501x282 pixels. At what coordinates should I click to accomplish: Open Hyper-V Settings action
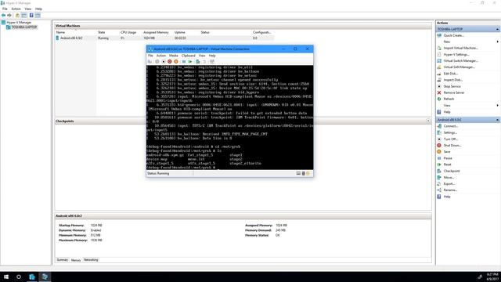tap(456, 54)
